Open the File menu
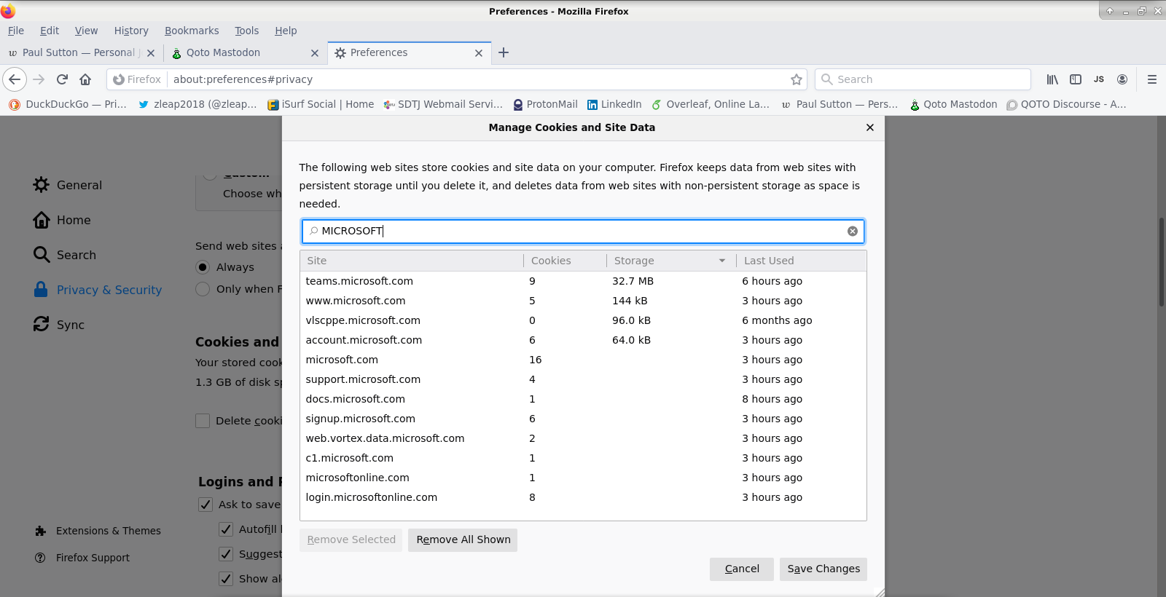 point(16,31)
